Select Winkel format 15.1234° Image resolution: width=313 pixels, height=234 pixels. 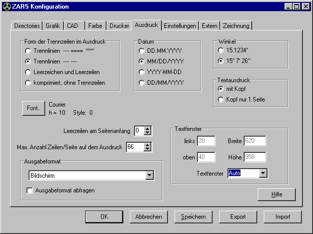point(220,51)
